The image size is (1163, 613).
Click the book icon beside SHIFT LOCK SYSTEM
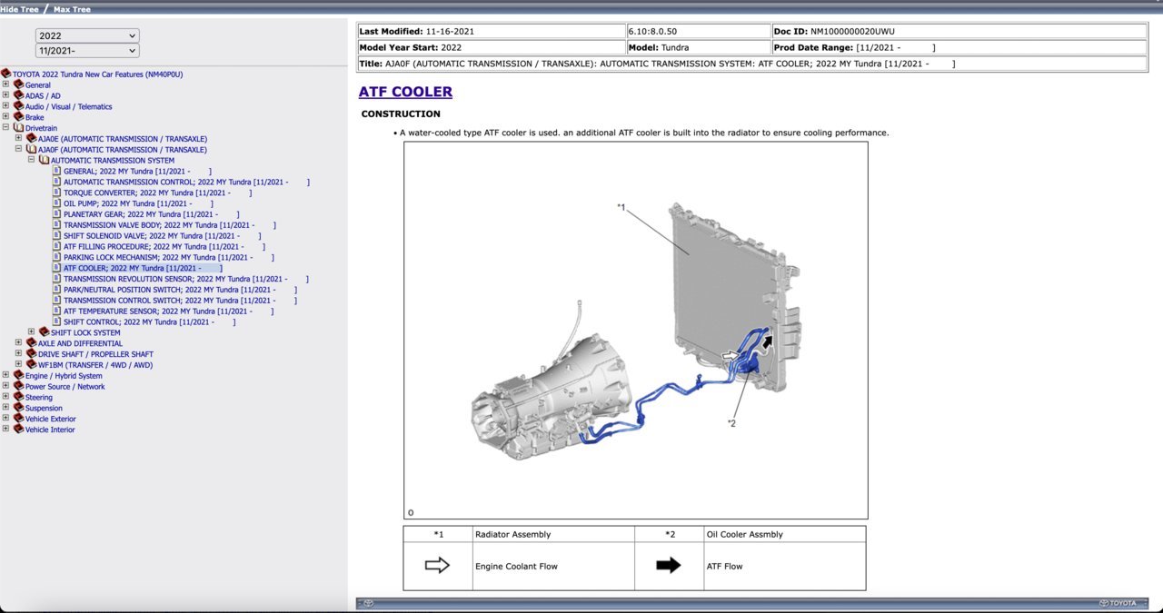44,332
